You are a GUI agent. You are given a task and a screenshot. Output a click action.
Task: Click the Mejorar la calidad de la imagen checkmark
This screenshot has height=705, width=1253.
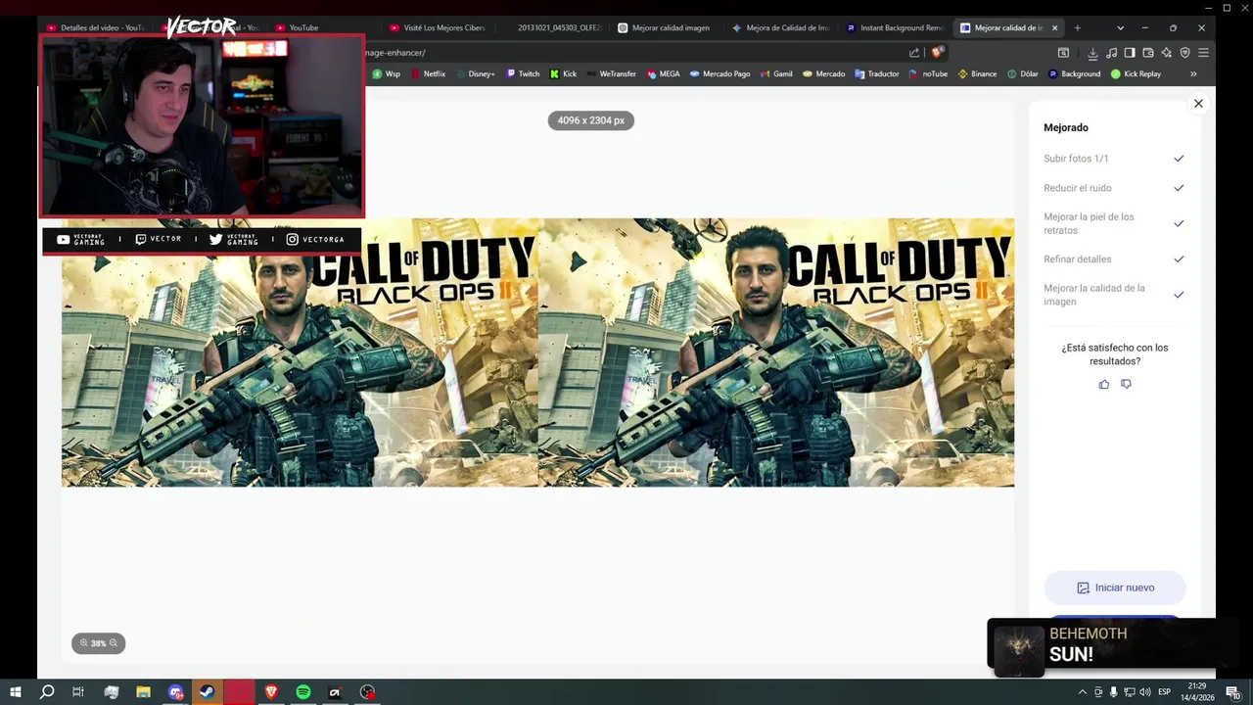[1179, 295]
